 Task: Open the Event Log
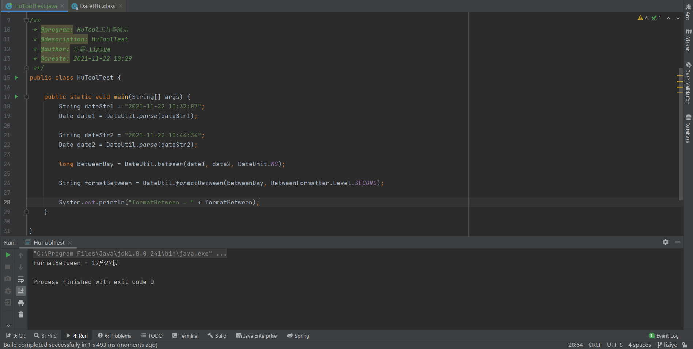(664, 336)
